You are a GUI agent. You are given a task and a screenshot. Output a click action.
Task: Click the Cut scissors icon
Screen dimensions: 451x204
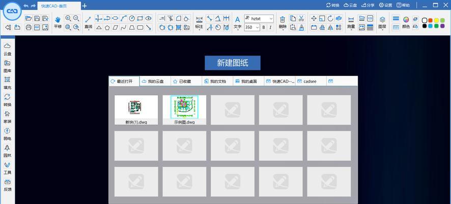click(x=301, y=18)
